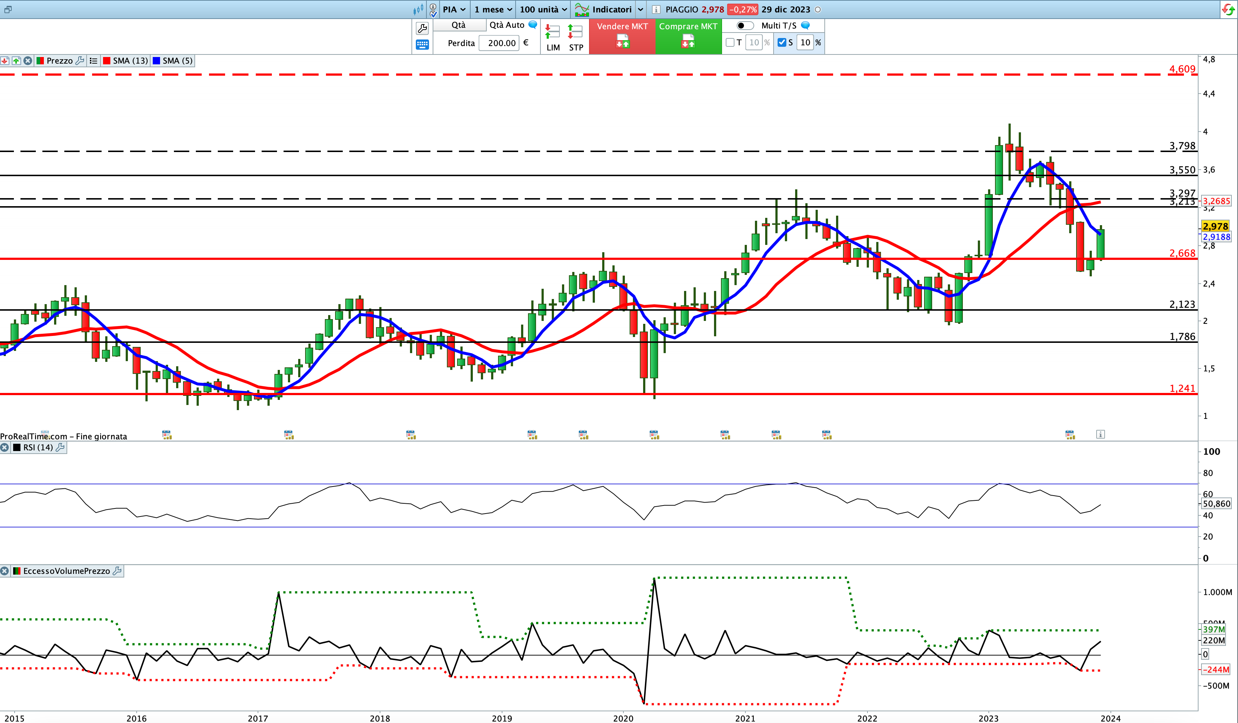Click the 3,550 level label
This screenshot has width=1238, height=723.
coord(1182,170)
